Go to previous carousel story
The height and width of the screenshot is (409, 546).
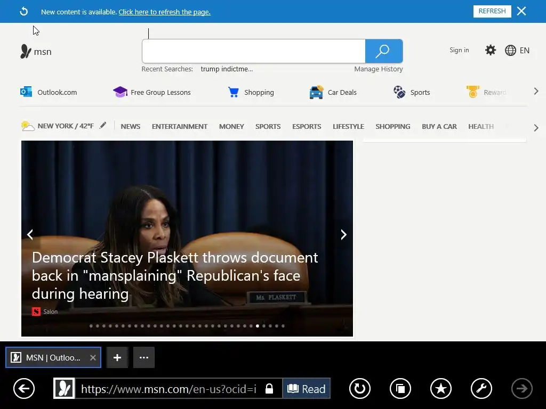point(30,234)
